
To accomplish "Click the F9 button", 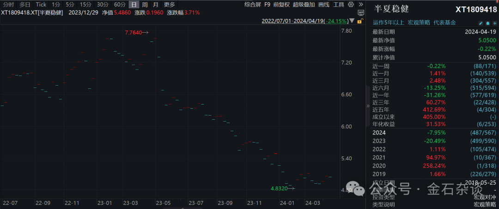I will pos(267,5).
